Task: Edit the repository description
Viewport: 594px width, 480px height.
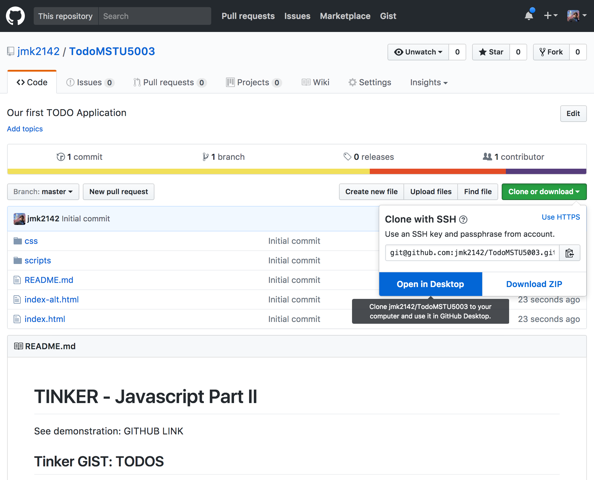Action: pyautogui.click(x=573, y=114)
